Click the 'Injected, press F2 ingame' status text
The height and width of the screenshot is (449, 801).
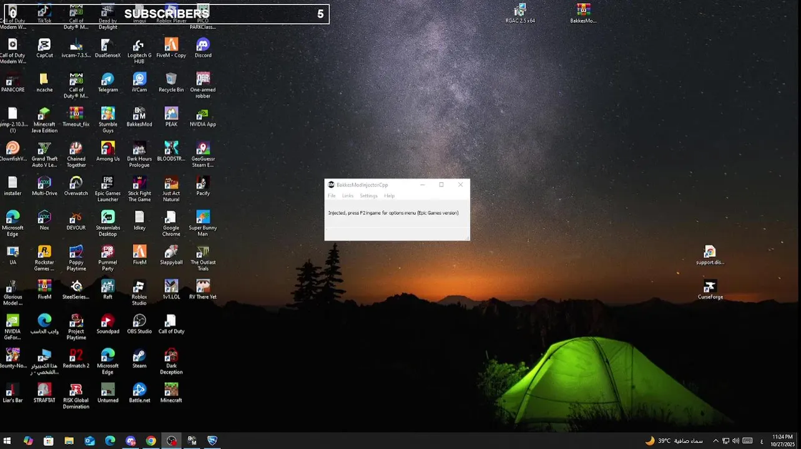(x=393, y=213)
